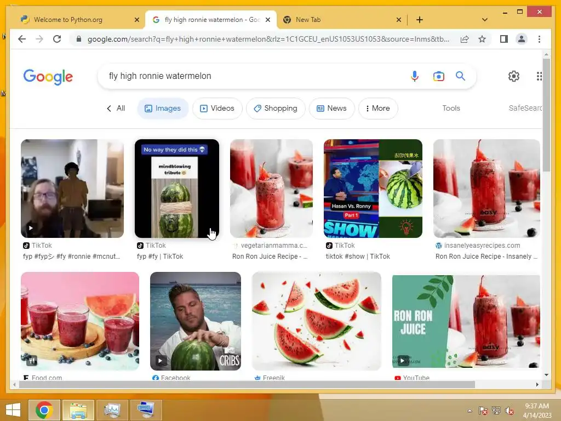View site info via padlock icon
561x421 pixels.
click(79, 39)
